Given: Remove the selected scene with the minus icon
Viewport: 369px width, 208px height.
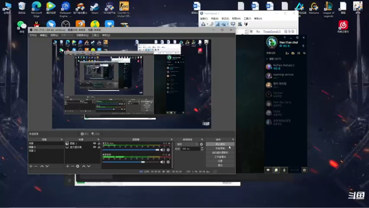Looking at the screenshot, I should 36,166.
